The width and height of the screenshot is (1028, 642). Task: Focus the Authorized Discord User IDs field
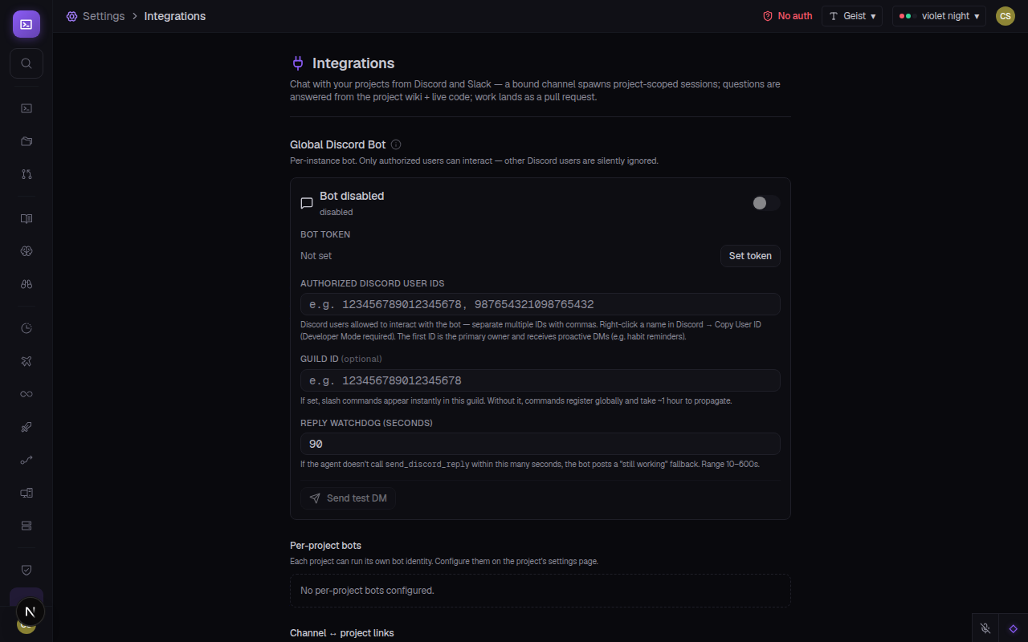541,304
